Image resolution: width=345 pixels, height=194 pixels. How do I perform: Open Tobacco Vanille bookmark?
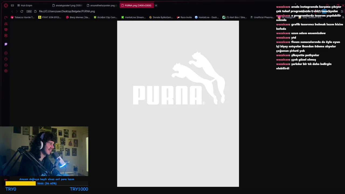tap(23, 17)
